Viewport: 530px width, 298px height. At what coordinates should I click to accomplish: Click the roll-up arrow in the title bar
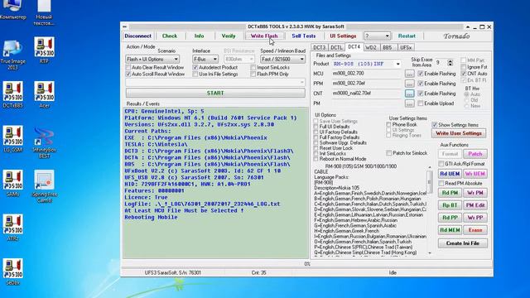[x=467, y=26]
